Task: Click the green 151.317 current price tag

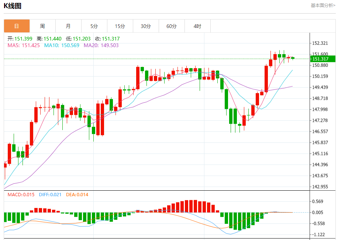Action: (x=323, y=59)
